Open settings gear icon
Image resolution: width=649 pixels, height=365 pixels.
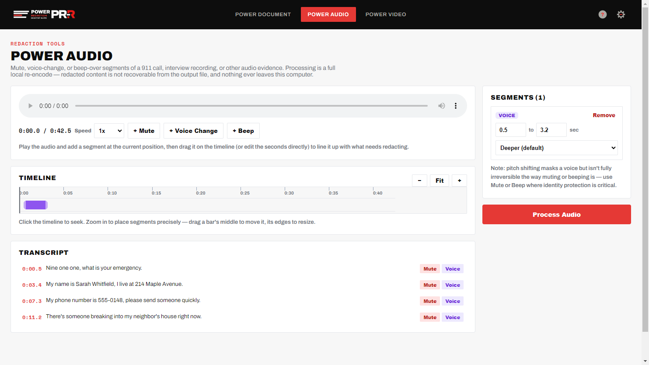click(621, 14)
